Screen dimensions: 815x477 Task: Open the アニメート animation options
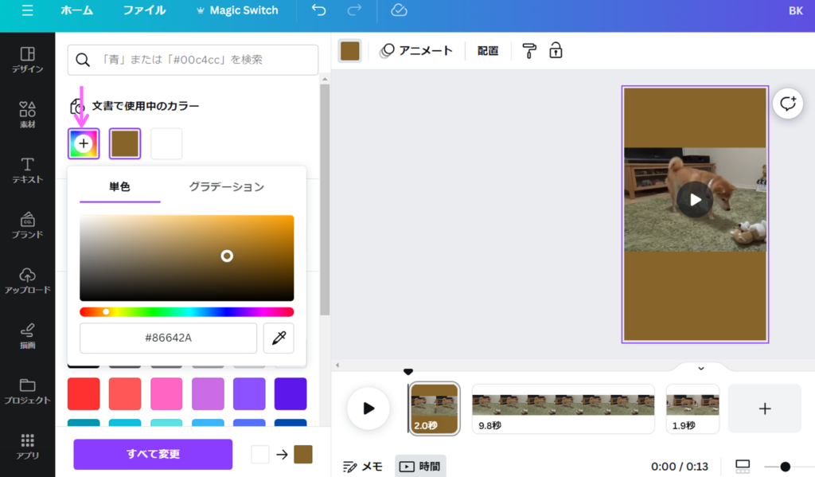click(416, 51)
